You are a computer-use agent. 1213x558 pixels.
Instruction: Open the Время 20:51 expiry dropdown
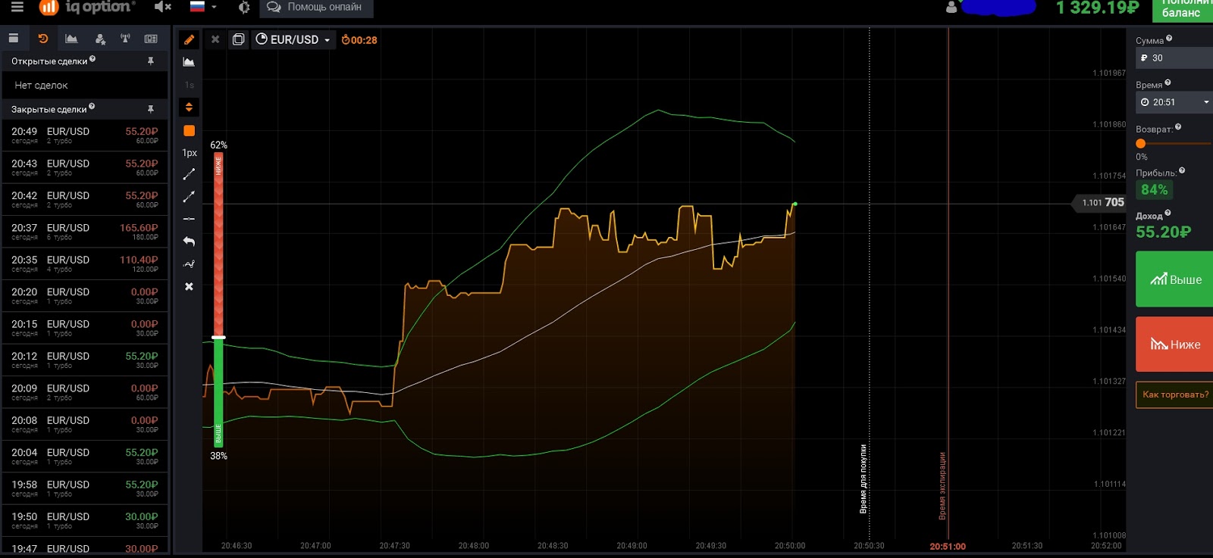point(1175,101)
